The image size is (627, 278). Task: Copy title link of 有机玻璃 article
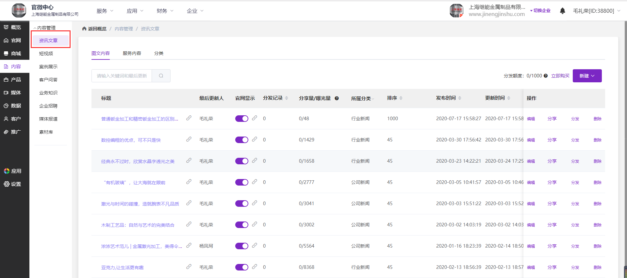(189, 182)
